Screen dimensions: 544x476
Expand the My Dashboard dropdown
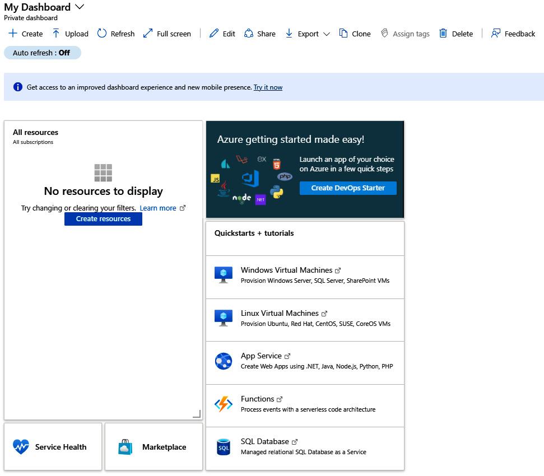[80, 7]
